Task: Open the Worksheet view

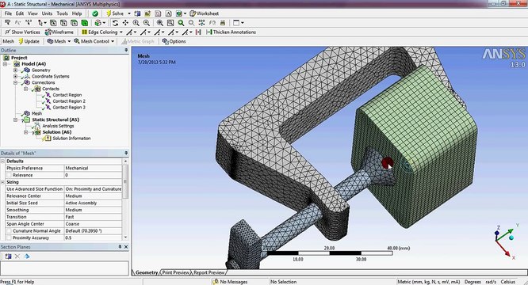Action: click(x=204, y=13)
